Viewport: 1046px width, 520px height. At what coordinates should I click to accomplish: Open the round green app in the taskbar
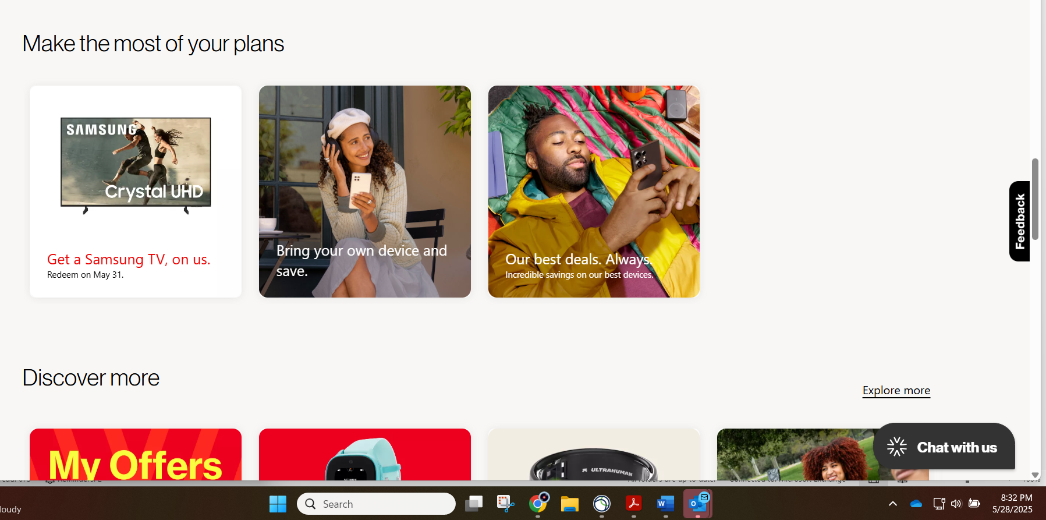click(602, 504)
